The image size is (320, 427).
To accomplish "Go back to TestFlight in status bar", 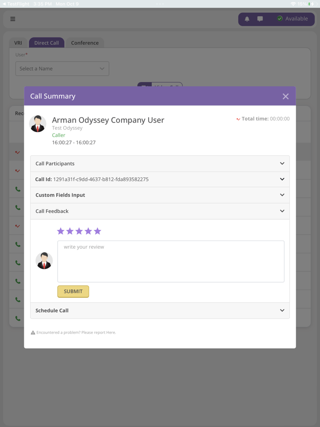I will 16,4.
